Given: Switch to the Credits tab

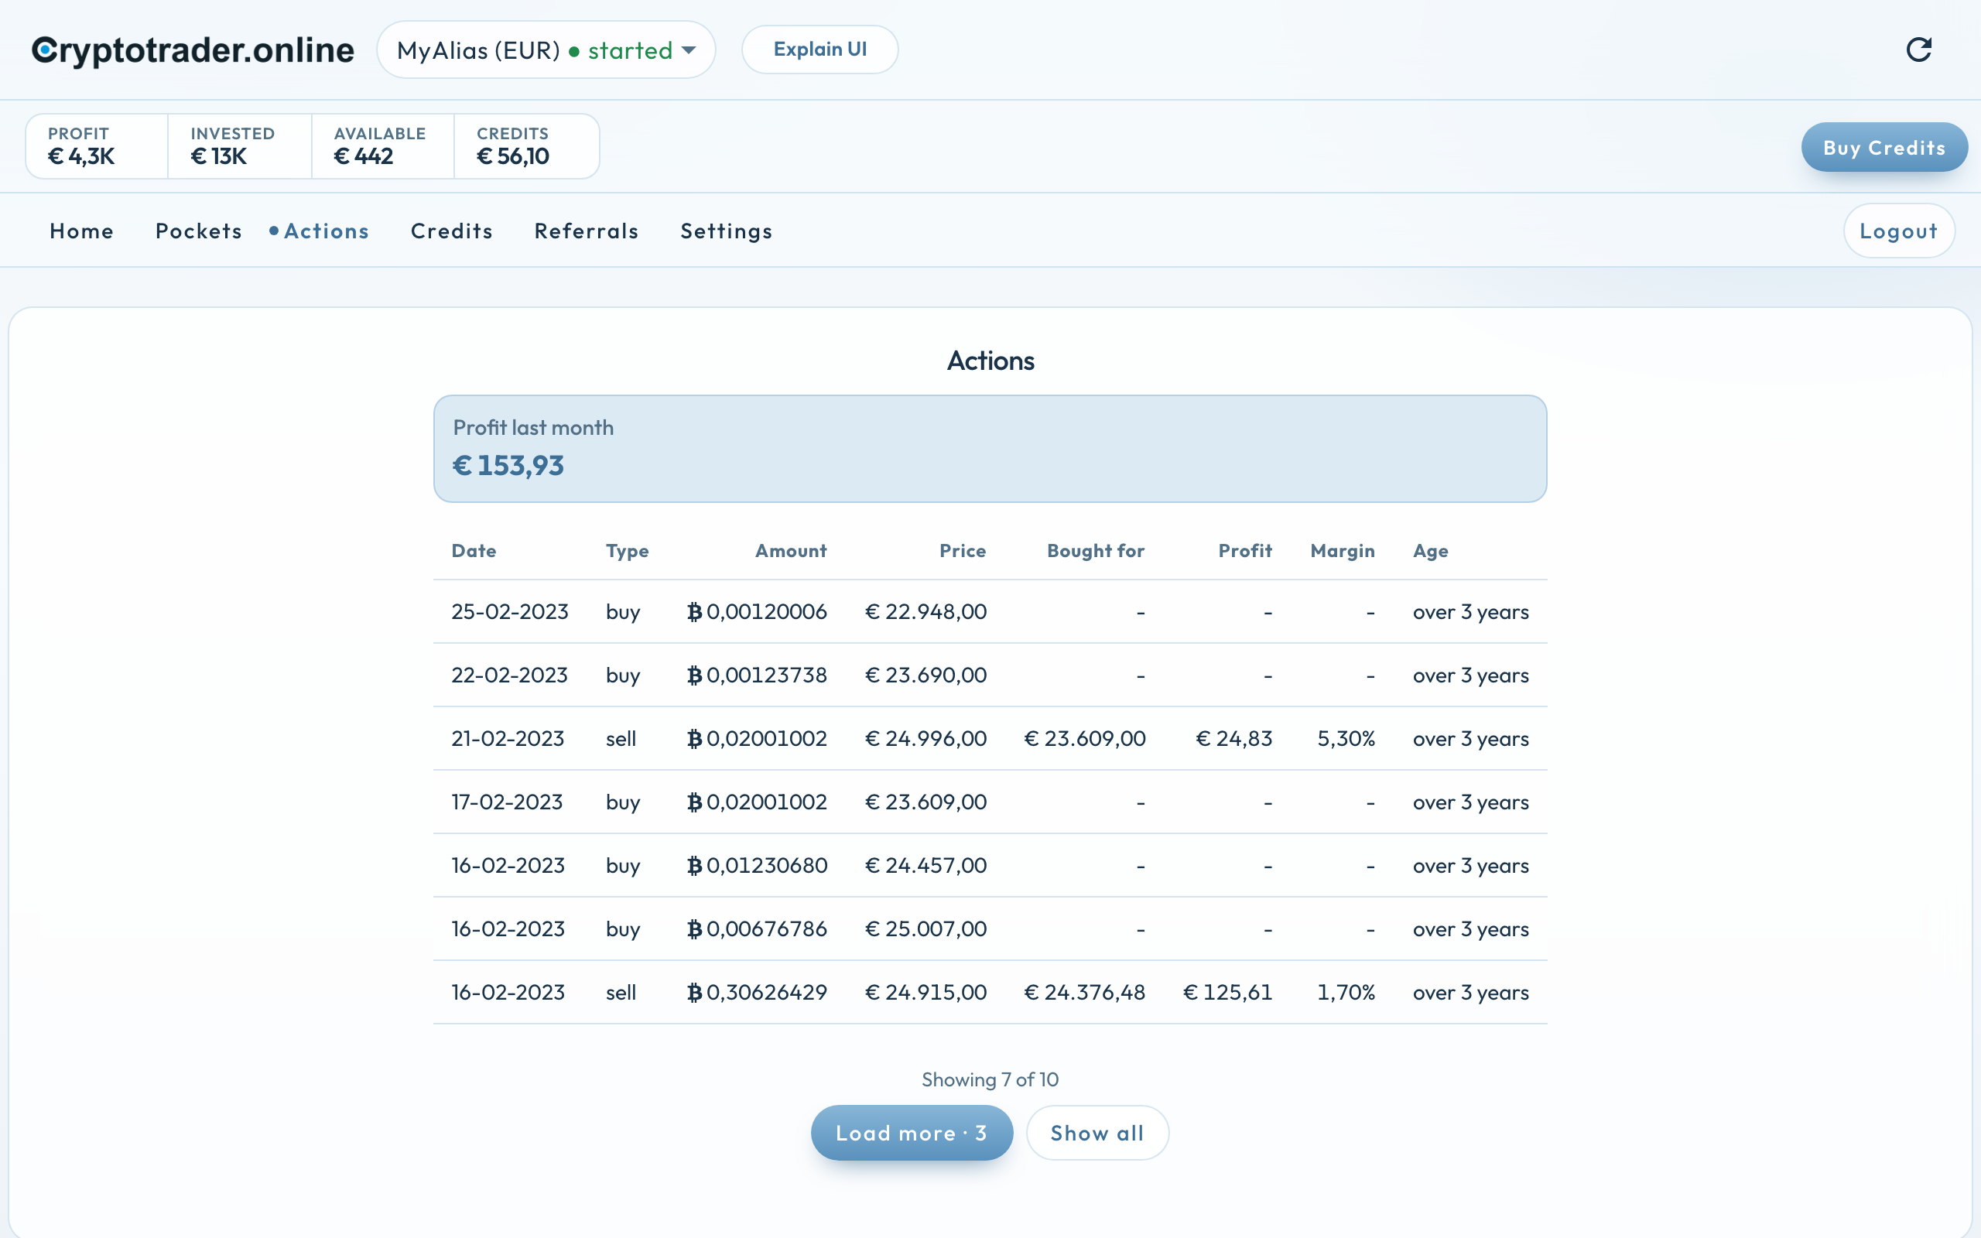Looking at the screenshot, I should [x=452, y=231].
